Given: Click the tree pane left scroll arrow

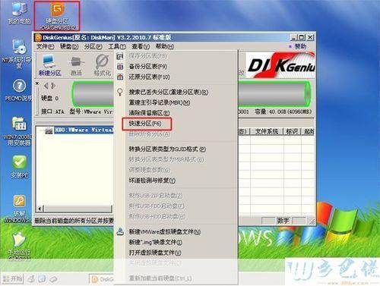Looking at the screenshot, I should [x=40, y=209].
